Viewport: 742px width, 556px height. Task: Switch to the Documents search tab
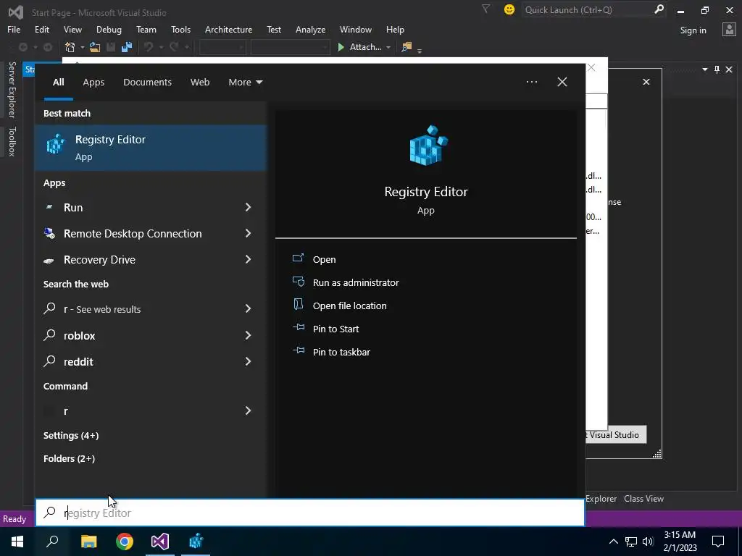(x=147, y=82)
